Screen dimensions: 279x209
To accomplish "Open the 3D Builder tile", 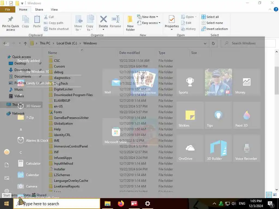I will click(218, 148).
